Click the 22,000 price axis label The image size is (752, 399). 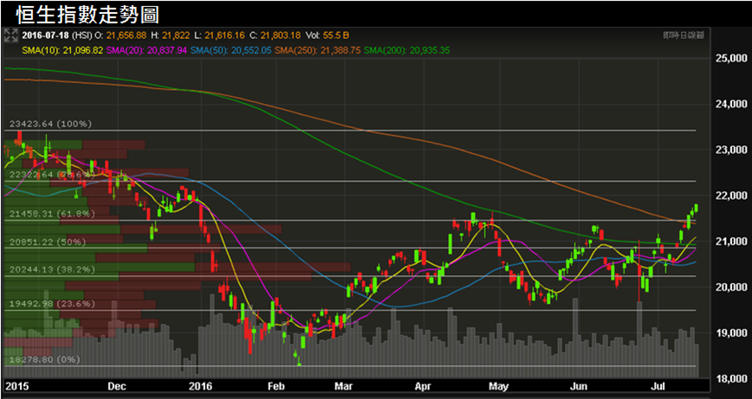pos(732,196)
